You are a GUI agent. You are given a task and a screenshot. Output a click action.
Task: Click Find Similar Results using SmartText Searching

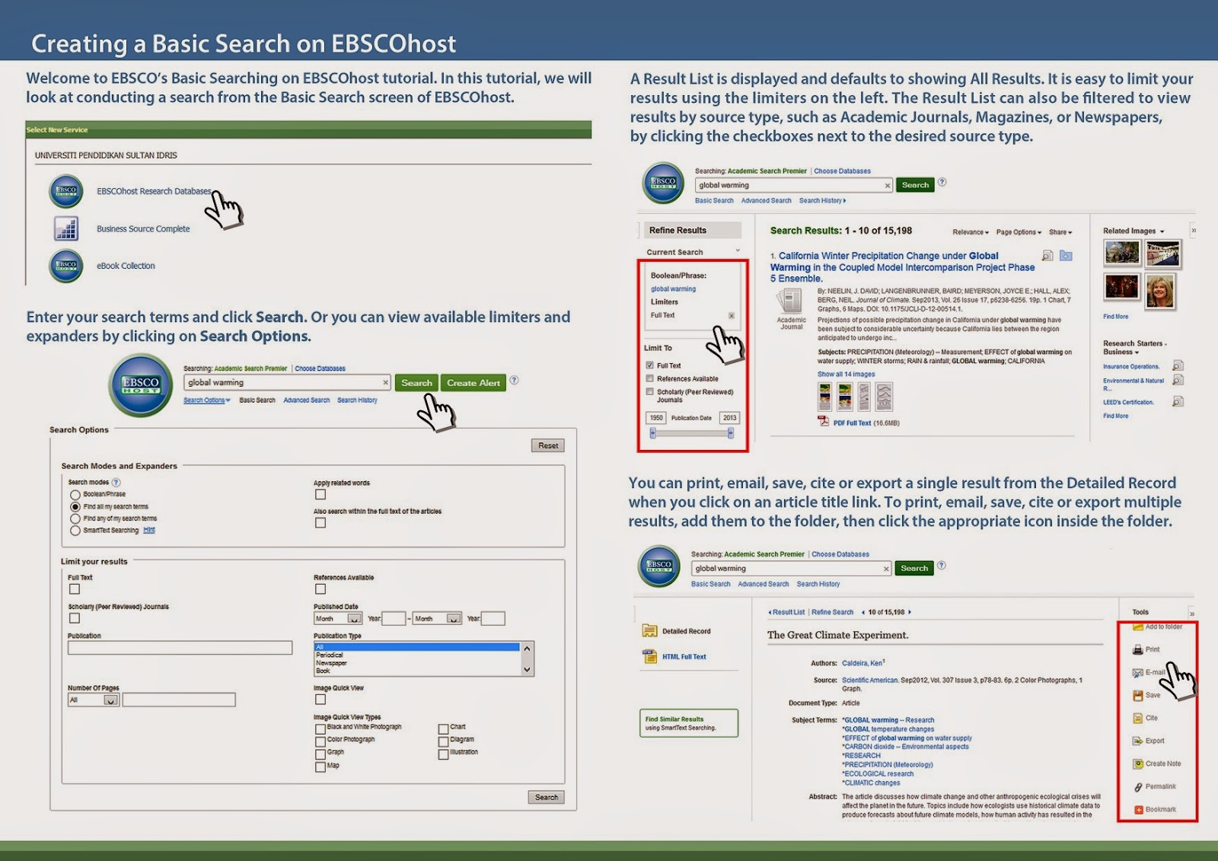[x=689, y=723]
